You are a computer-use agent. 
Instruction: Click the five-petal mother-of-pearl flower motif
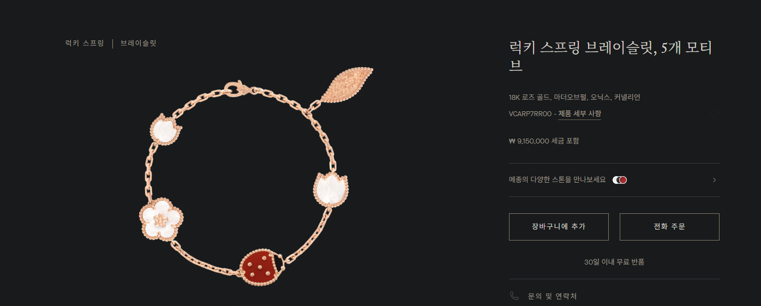click(x=160, y=220)
